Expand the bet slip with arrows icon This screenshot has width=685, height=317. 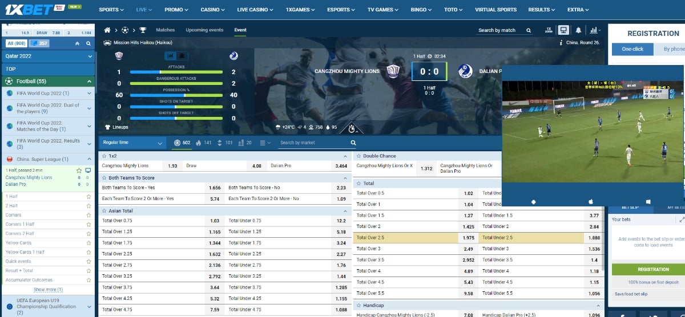[681, 220]
